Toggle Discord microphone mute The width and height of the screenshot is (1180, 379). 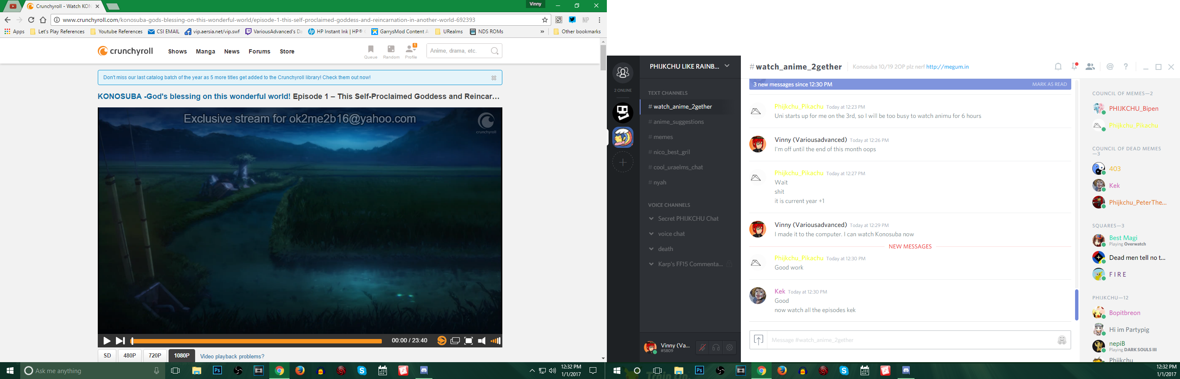tap(702, 348)
